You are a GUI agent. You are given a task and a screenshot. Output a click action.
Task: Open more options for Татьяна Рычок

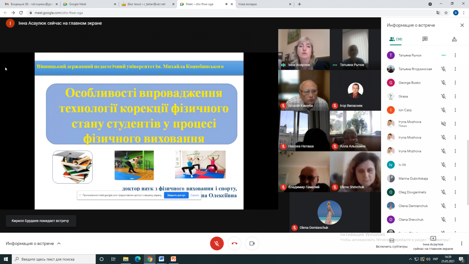pyautogui.click(x=455, y=56)
